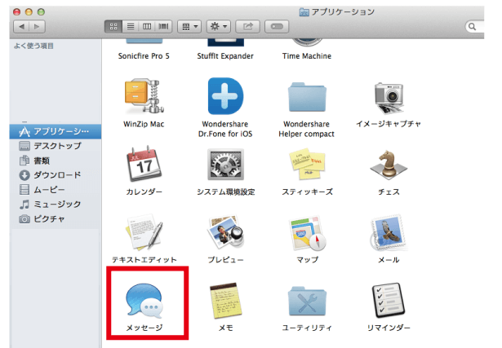
Task: Go to デスクトップ in the sidebar
Action: (56, 146)
